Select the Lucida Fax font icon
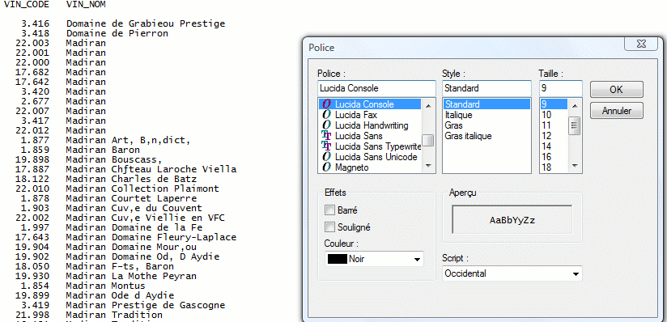 pyautogui.click(x=327, y=115)
